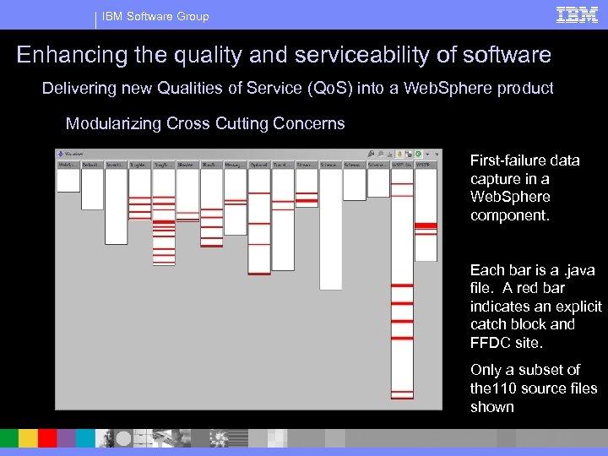Click the red stripe at the bottom of the Optional bar
This screenshot has height=456, width=608.
259,274
